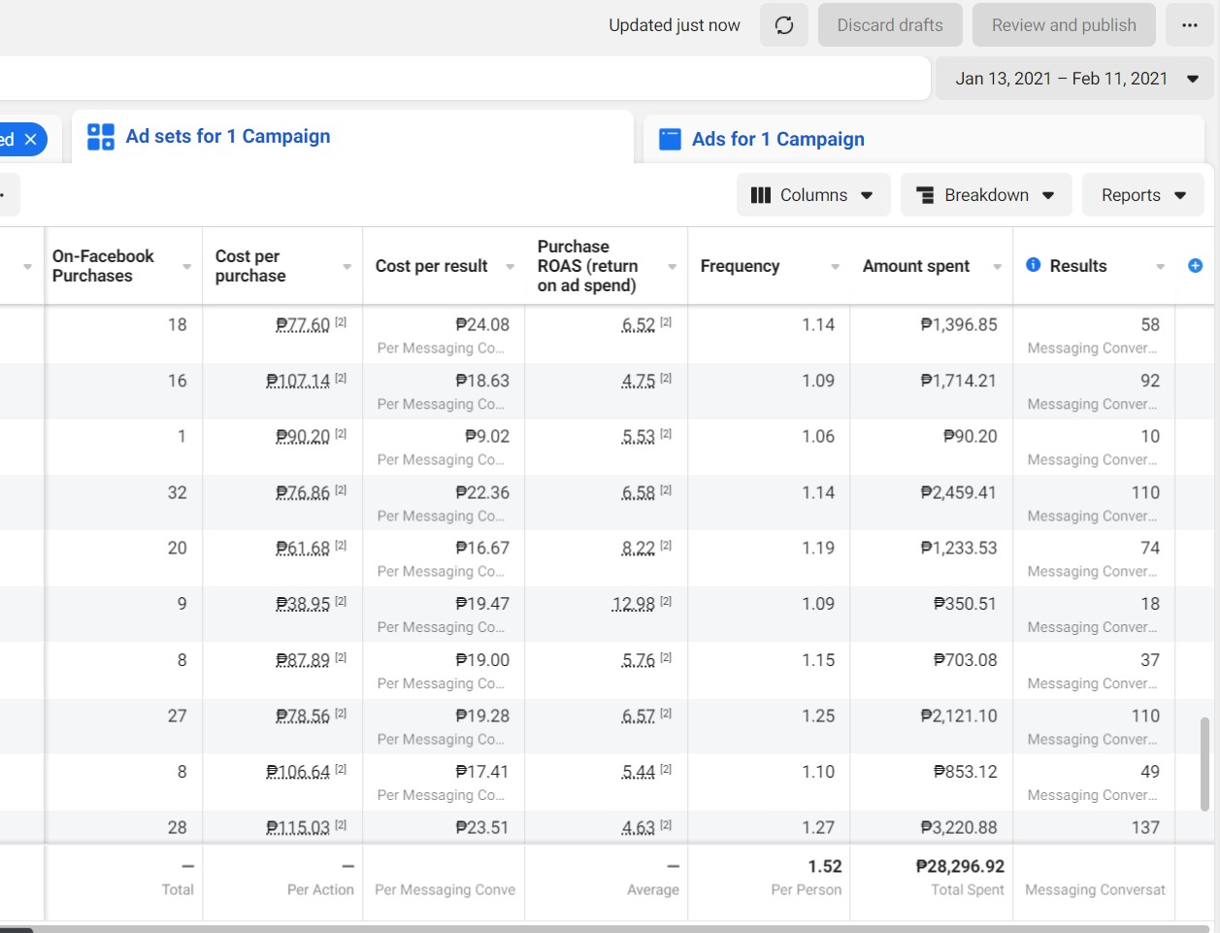Click the Ads for 1 Campaign icon
This screenshot has width=1220, height=933.
coord(670,139)
